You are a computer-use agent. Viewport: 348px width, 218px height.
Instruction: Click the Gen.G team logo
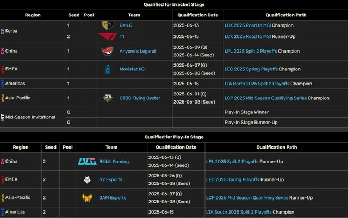[x=108, y=25]
